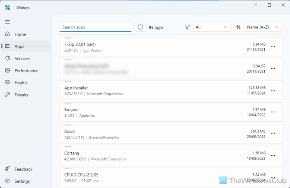Screen dimensions: 290x188
Task: Open Wintoys Settings
Action: [22, 181]
